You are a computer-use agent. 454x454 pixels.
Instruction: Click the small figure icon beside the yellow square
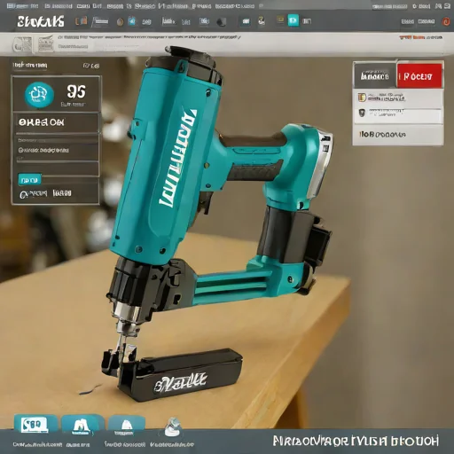point(262,20)
